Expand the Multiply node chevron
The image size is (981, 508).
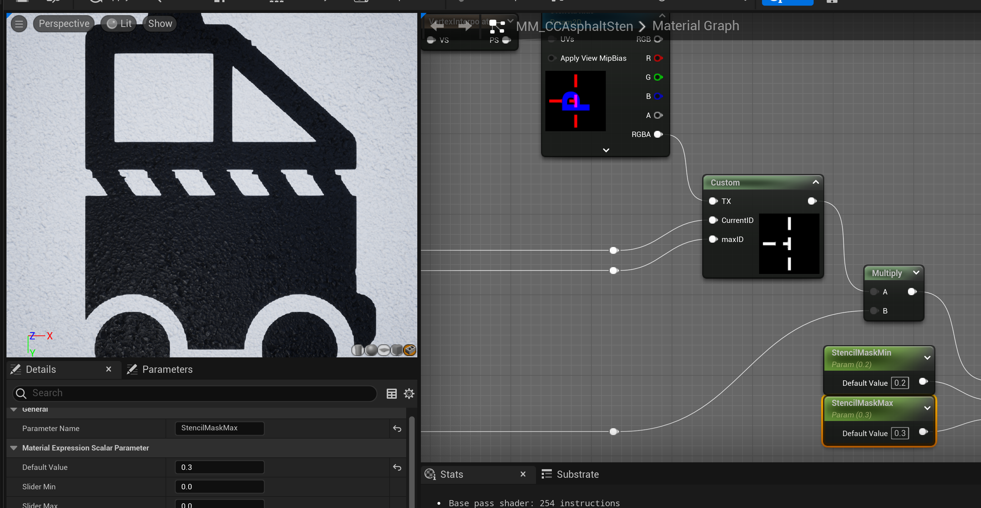click(916, 273)
